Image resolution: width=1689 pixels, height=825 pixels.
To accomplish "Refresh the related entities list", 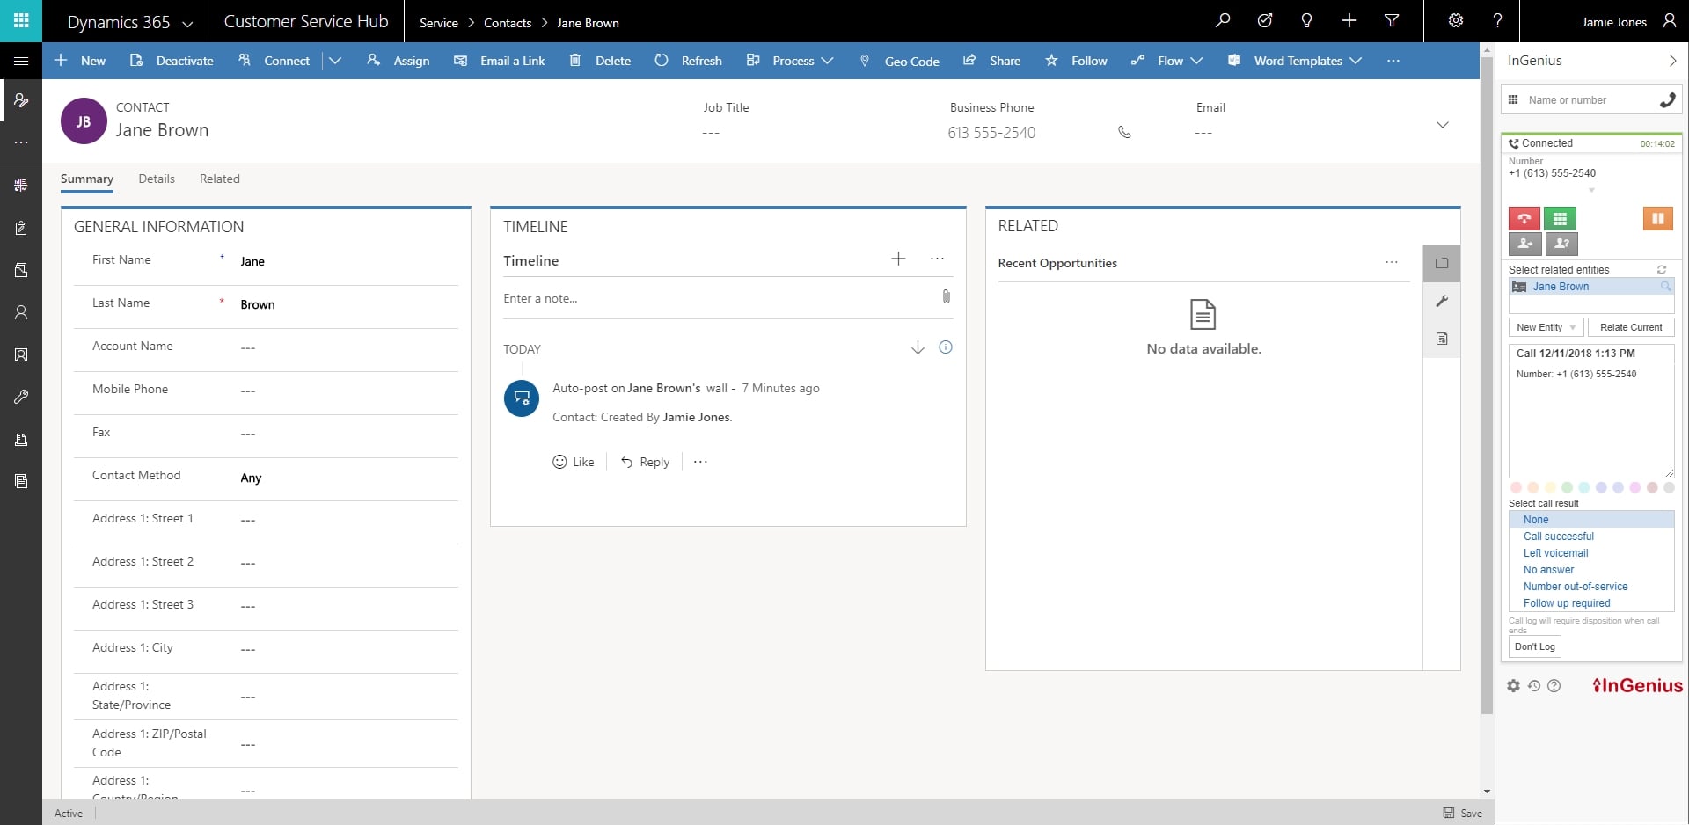I will pyautogui.click(x=1662, y=270).
